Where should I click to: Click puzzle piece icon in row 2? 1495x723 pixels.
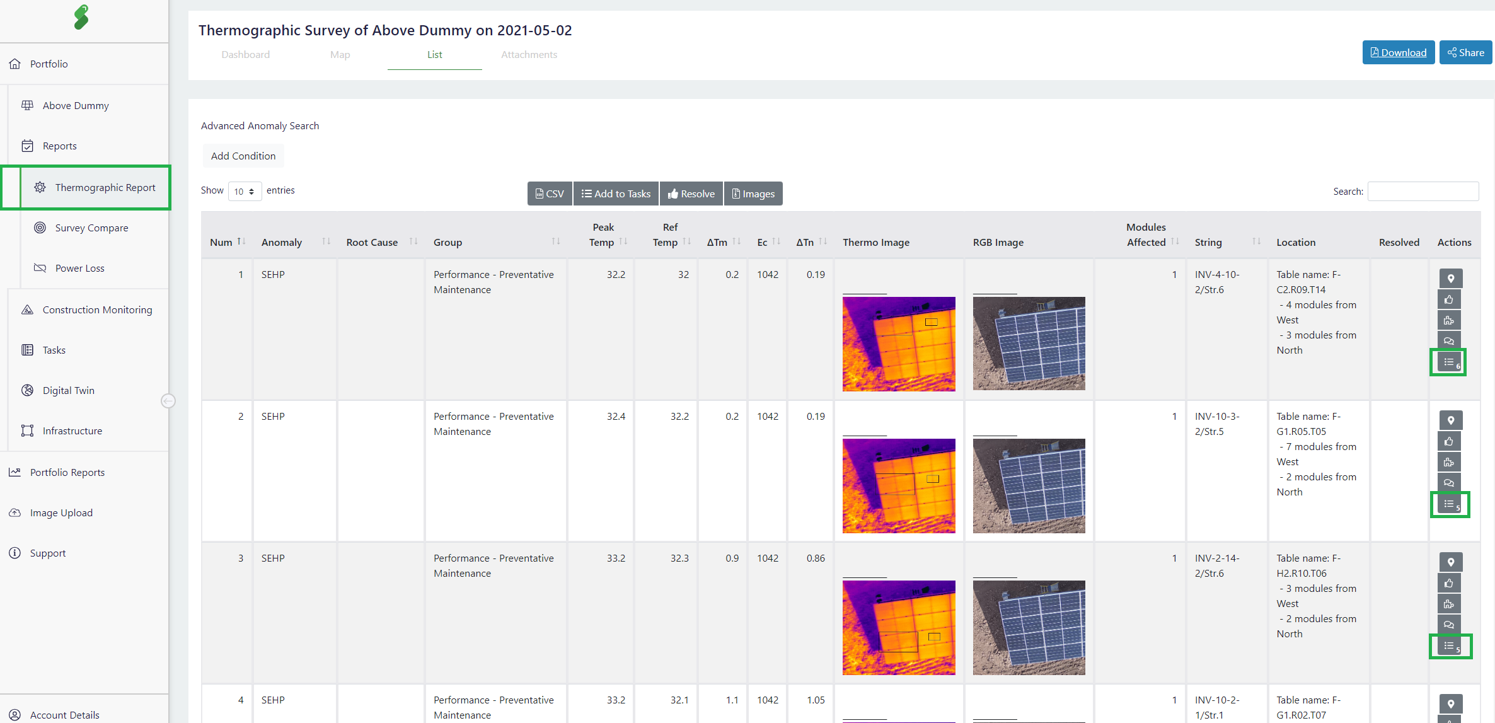[1449, 462]
